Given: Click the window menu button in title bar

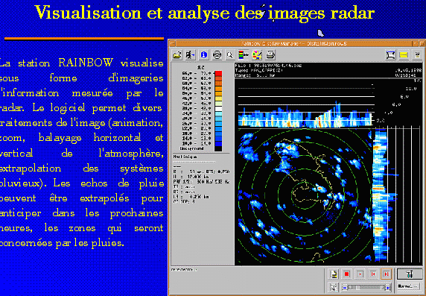Looking at the screenshot, I should (172, 43).
